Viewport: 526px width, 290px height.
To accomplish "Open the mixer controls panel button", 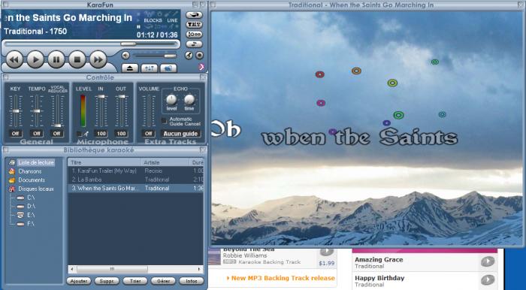I will tap(150, 68).
